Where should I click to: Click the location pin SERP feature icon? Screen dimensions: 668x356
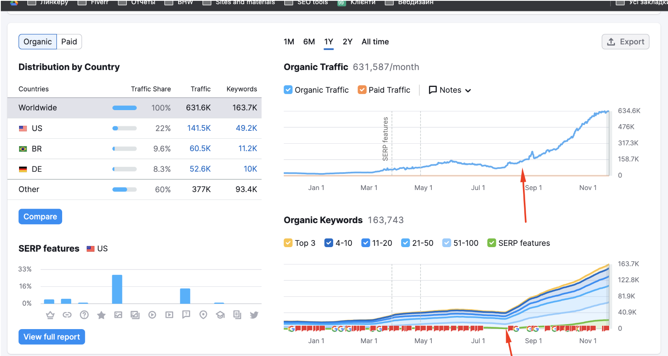203,315
